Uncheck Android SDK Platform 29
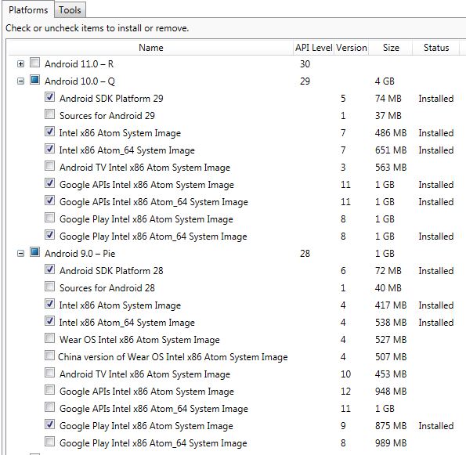The height and width of the screenshot is (455, 466). click(x=49, y=97)
